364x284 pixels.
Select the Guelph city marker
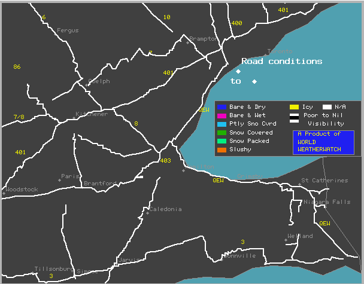coord(87,85)
